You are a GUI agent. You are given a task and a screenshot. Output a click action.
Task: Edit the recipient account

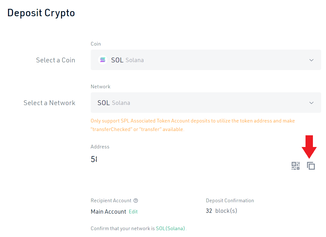coord(133,212)
